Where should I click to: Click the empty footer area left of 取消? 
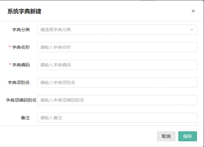pos(79,136)
